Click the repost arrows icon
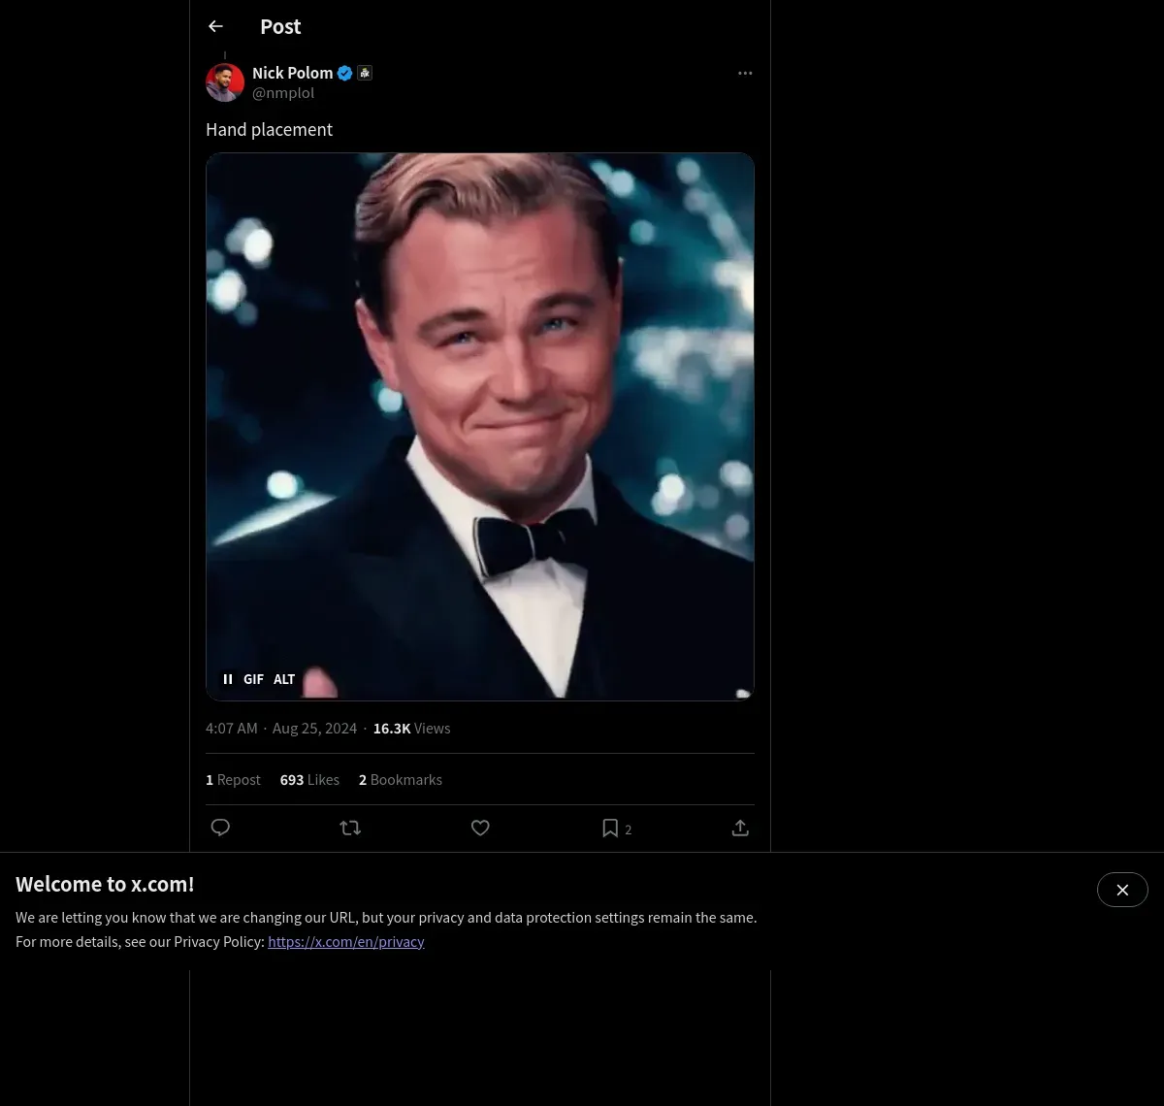The height and width of the screenshot is (1106, 1164). (x=350, y=828)
